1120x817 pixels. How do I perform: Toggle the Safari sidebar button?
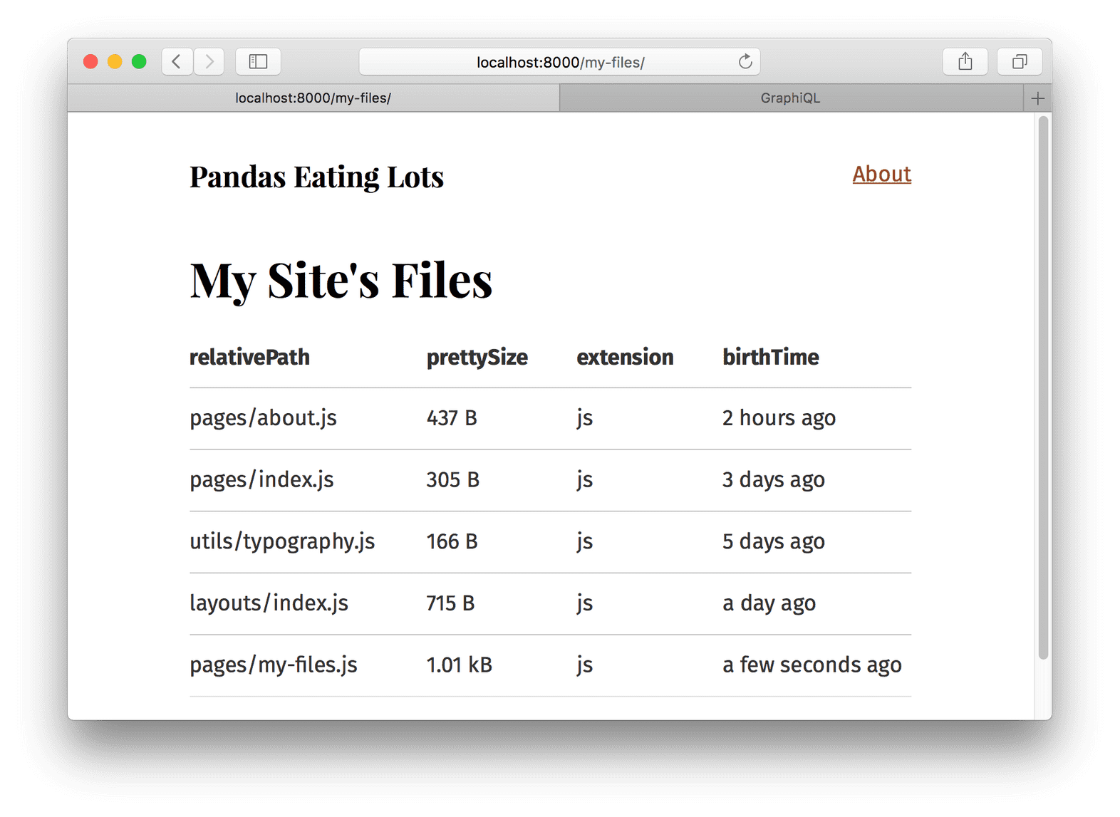pos(258,62)
